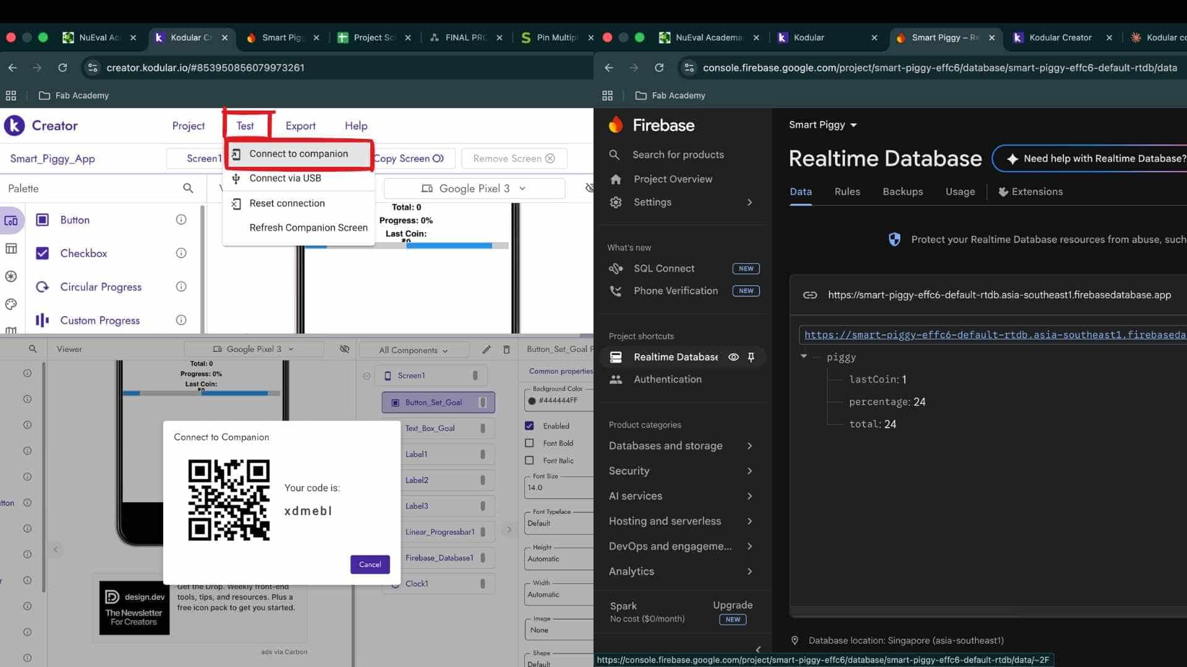Click the delete trash icon beside All Components
Screen dimensions: 1187x667
click(x=506, y=350)
